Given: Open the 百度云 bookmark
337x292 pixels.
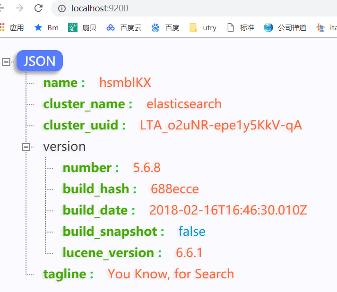Looking at the screenshot, I should pos(124,28).
